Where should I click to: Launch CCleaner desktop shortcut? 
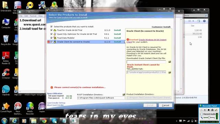point(6,73)
